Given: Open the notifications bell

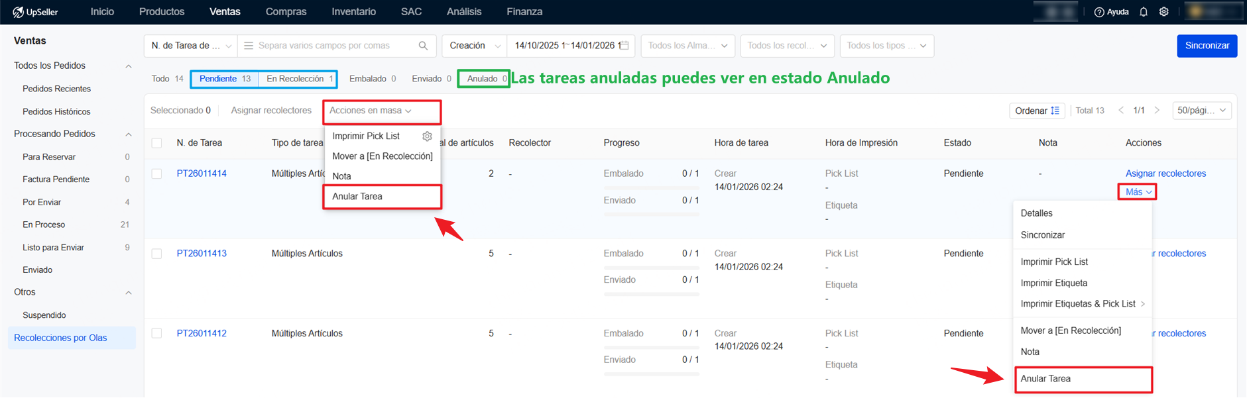Looking at the screenshot, I should pos(1144,12).
